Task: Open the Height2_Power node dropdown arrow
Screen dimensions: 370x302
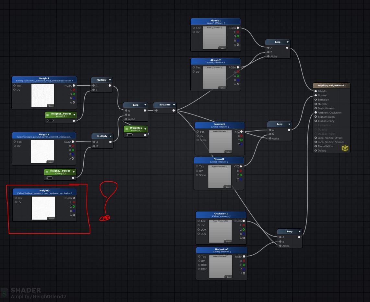Action: 74,172
